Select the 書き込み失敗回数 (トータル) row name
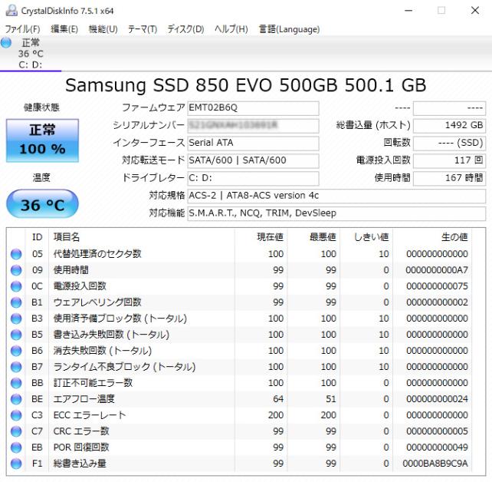The image size is (492, 482). pyautogui.click(x=111, y=335)
